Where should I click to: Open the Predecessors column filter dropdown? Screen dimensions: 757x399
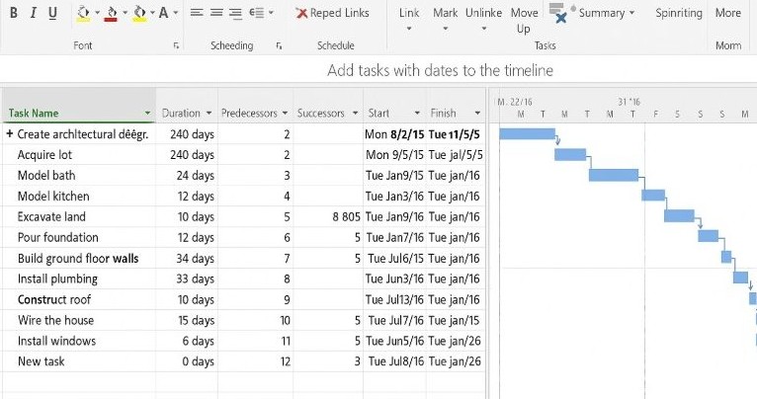(285, 114)
